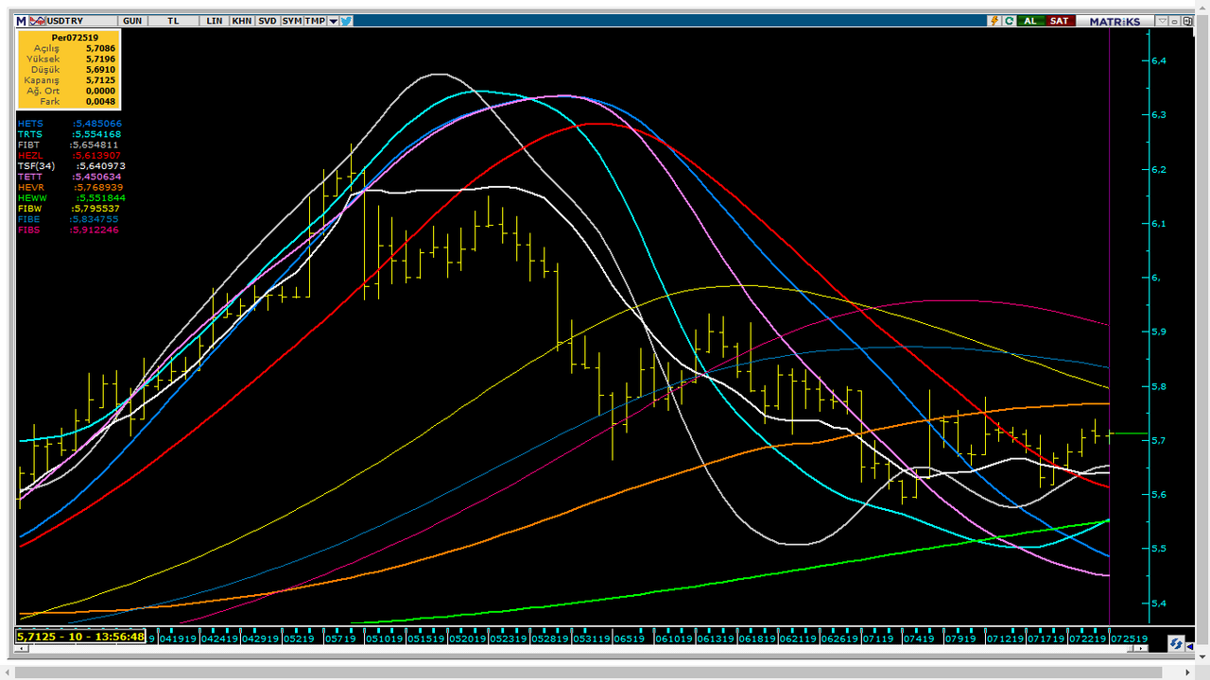Click the Fark value 0,0048

[x=100, y=101]
